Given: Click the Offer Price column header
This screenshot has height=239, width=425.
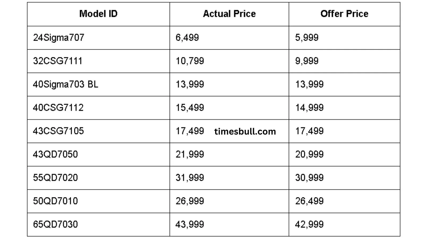Looking at the screenshot, I should click(x=344, y=14).
